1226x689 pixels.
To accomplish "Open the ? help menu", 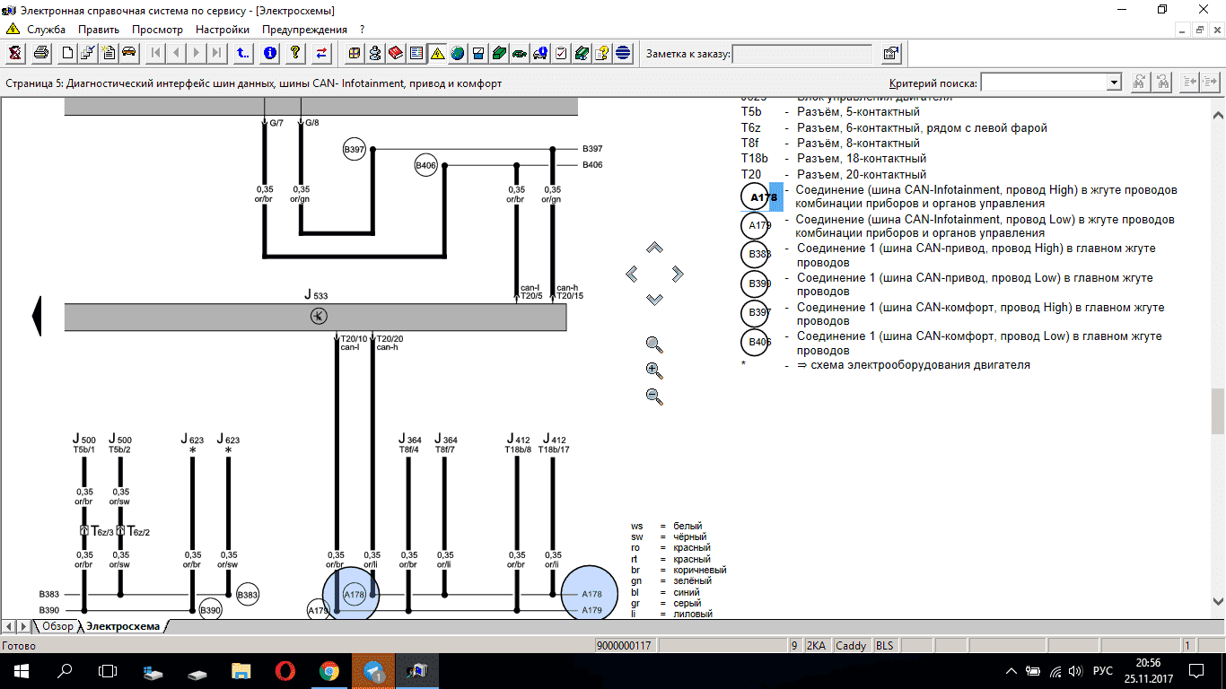I will [x=362, y=30].
